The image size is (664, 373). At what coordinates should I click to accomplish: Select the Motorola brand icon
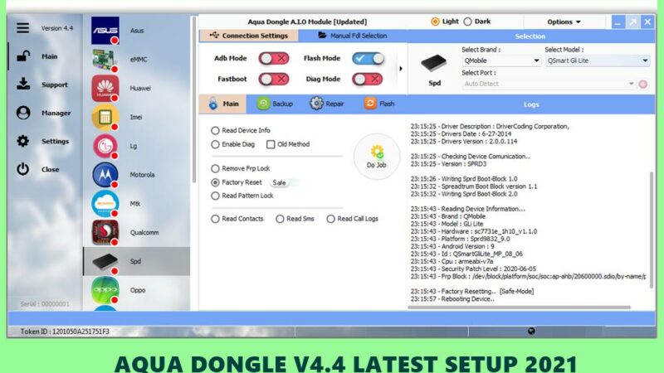pos(105,175)
